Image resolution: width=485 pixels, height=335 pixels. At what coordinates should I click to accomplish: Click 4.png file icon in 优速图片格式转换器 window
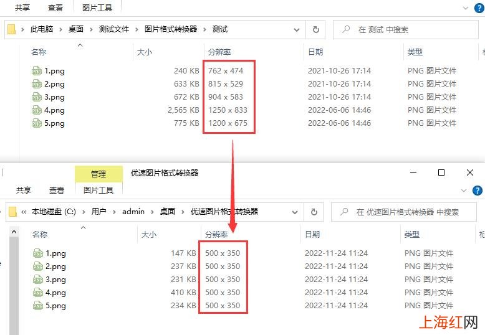tap(38, 293)
